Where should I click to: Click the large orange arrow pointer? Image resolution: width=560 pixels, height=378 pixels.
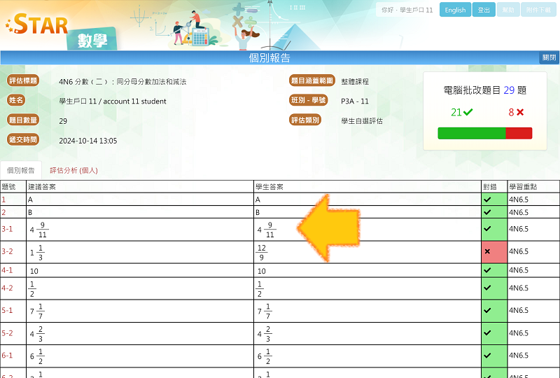(x=329, y=228)
